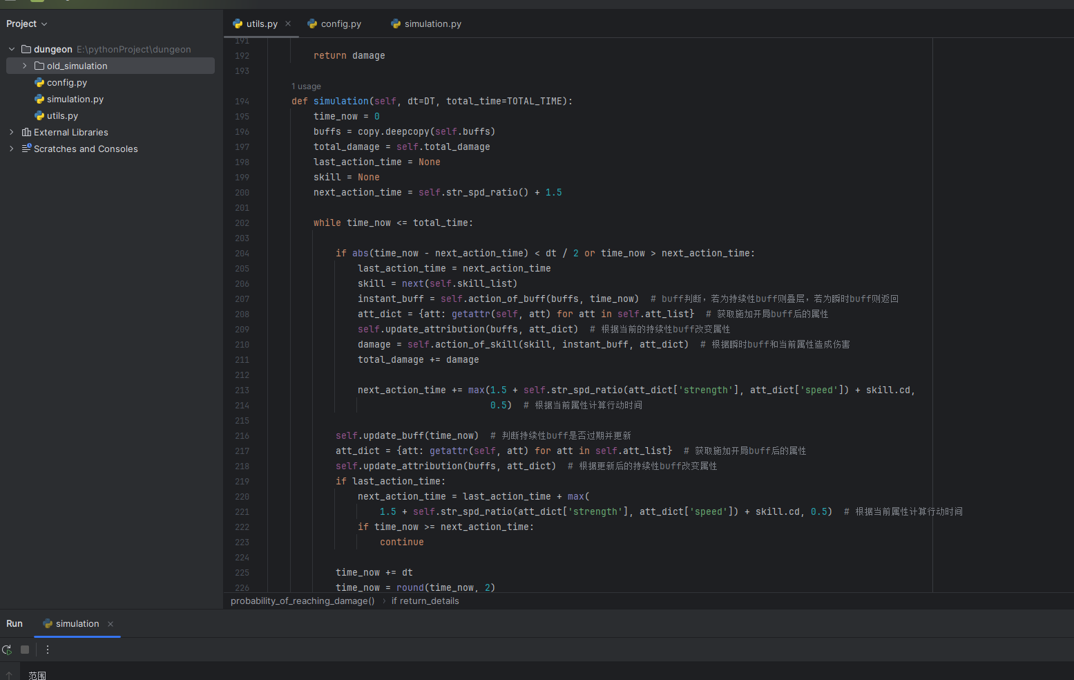
Task: Click the simulation.py file icon in tree
Action: 39,99
